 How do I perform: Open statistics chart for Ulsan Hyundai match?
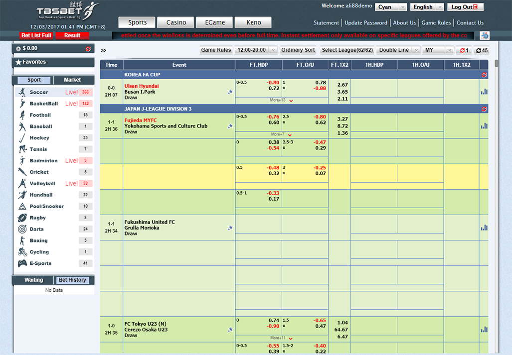(484, 92)
